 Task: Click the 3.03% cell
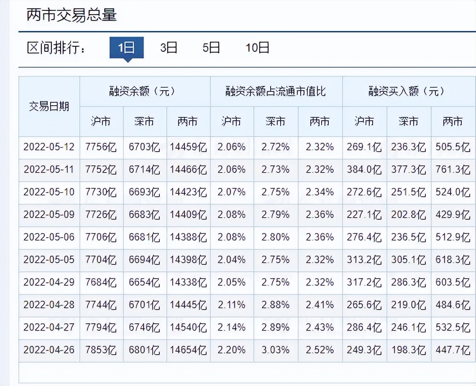tap(276, 350)
